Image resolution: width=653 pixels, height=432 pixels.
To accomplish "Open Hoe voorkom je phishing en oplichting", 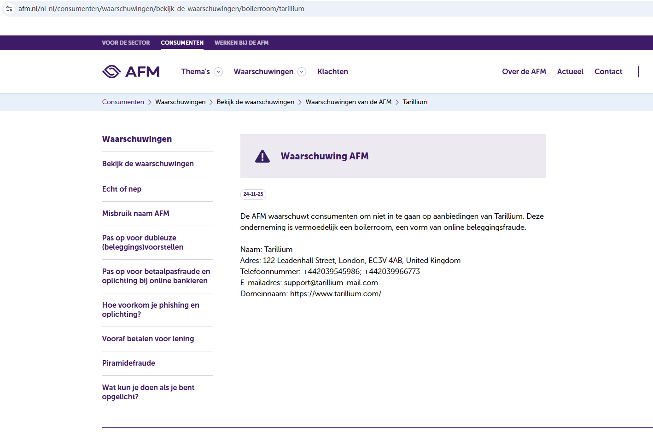I will click(x=151, y=309).
